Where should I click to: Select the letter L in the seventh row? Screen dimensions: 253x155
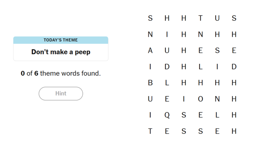click(x=217, y=115)
